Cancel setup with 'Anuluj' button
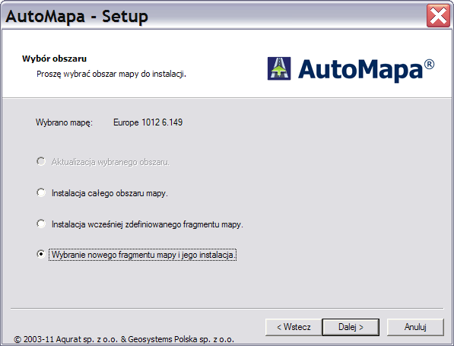This screenshot has width=454, height=346. pos(415,327)
